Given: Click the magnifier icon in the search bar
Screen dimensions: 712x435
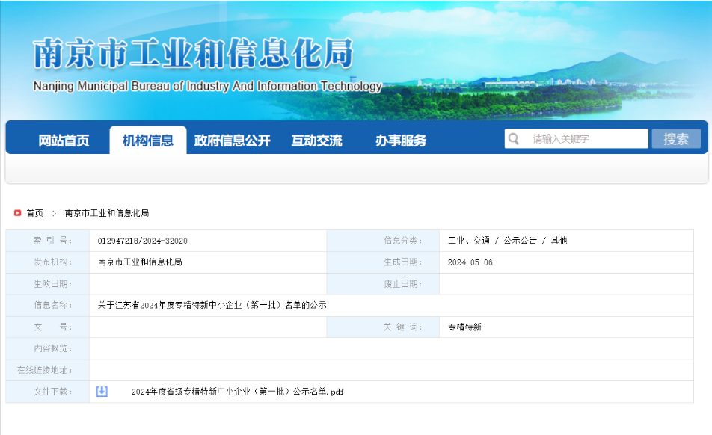Looking at the screenshot, I should coord(514,138).
